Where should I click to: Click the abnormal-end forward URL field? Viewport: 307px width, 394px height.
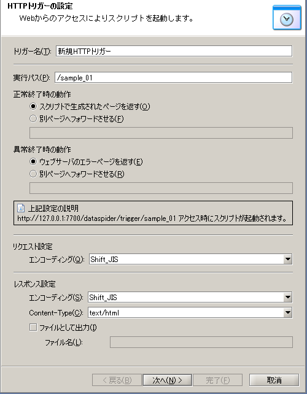click(161, 188)
